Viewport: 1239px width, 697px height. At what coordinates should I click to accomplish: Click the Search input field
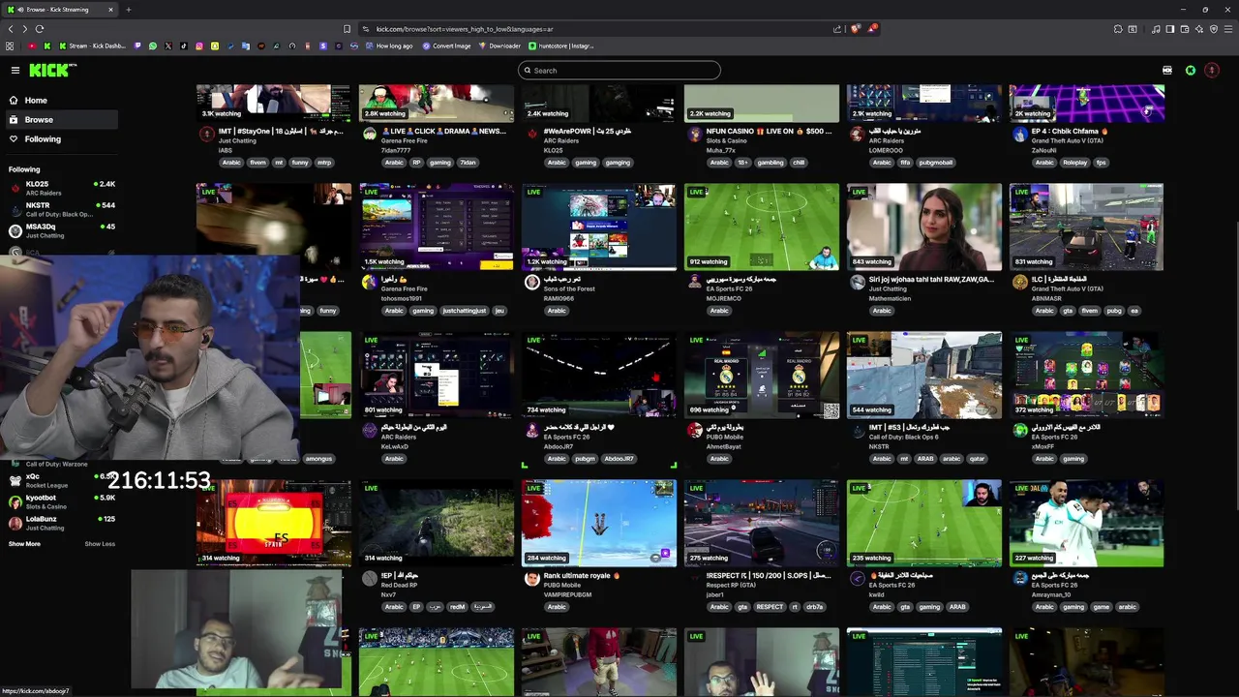(619, 70)
